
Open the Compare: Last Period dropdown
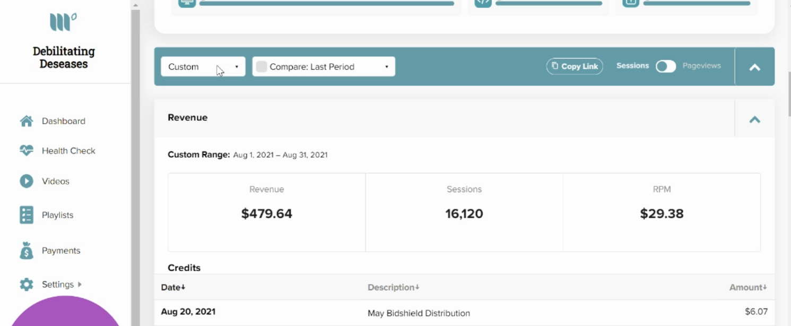point(324,66)
